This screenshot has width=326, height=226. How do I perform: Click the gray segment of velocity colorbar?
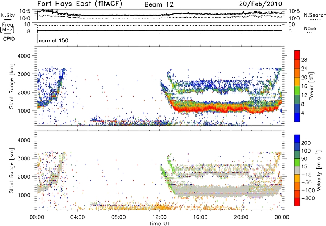click(x=297, y=170)
